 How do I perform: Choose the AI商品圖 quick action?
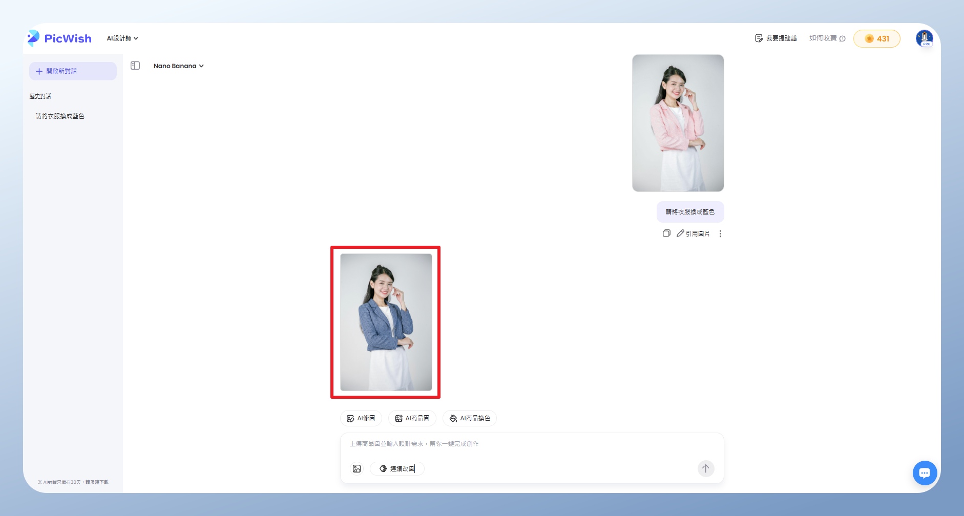412,418
